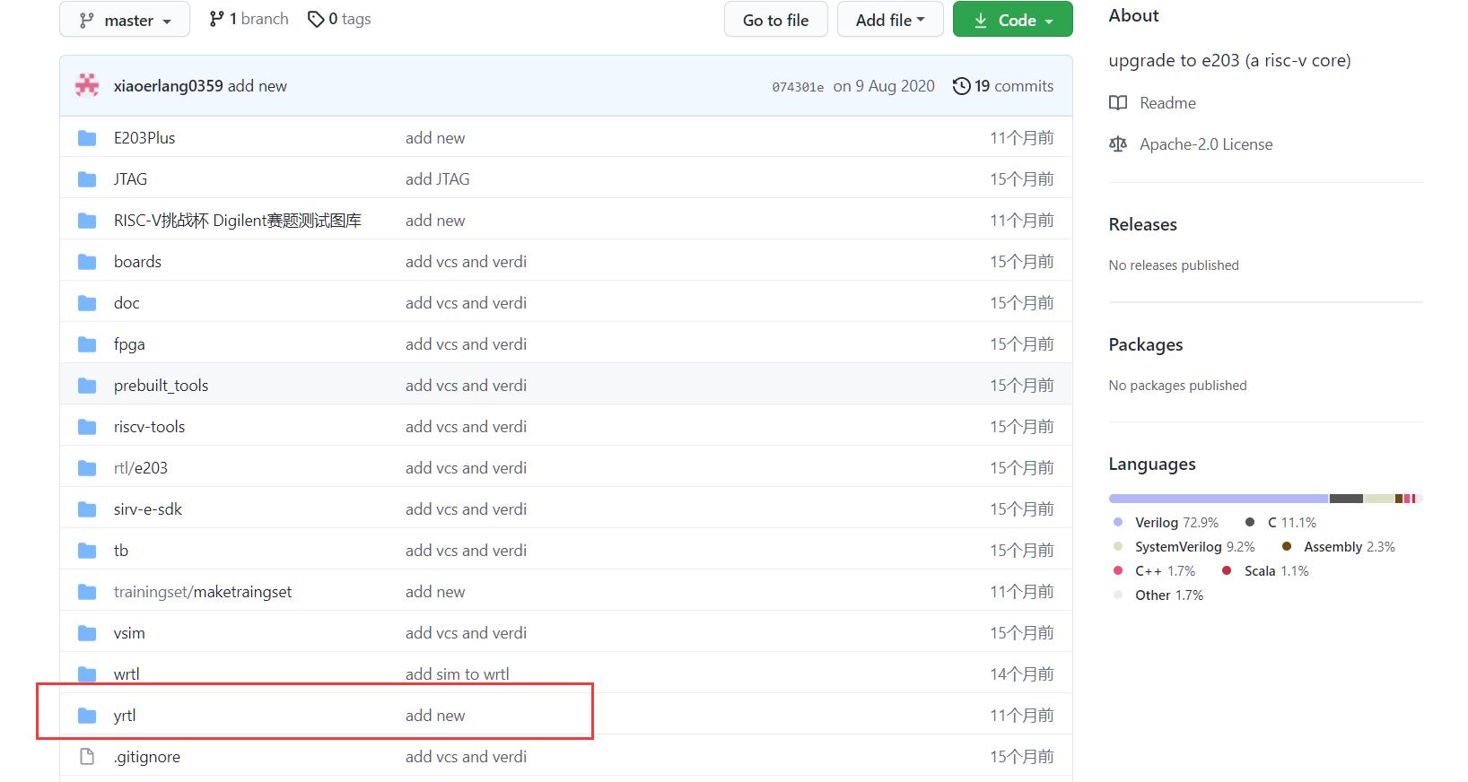Open the Readme link
Image resolution: width=1468 pixels, height=782 pixels.
pyautogui.click(x=1167, y=103)
